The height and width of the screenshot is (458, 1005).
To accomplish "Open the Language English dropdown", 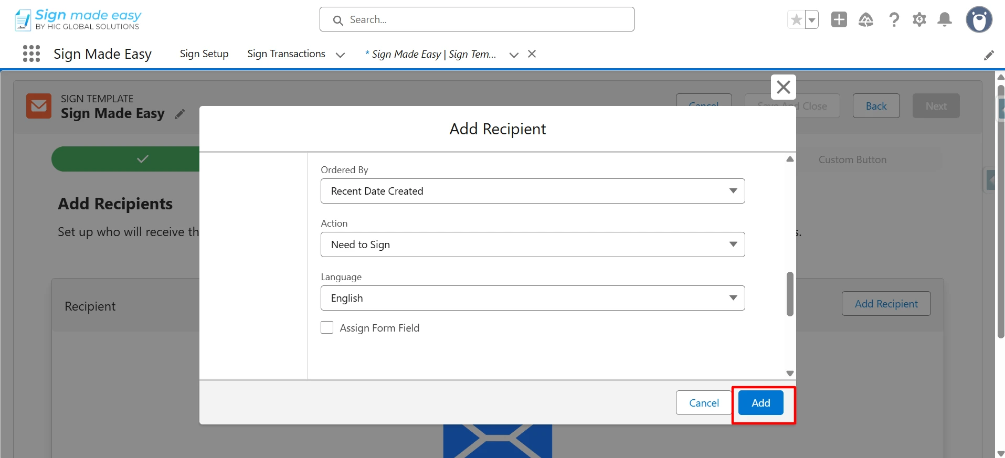I will tap(533, 298).
